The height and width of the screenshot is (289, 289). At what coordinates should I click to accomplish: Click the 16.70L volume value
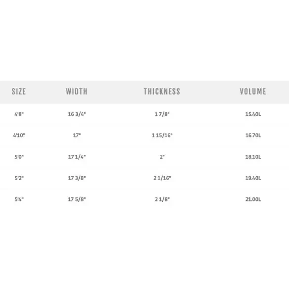[x=253, y=135]
